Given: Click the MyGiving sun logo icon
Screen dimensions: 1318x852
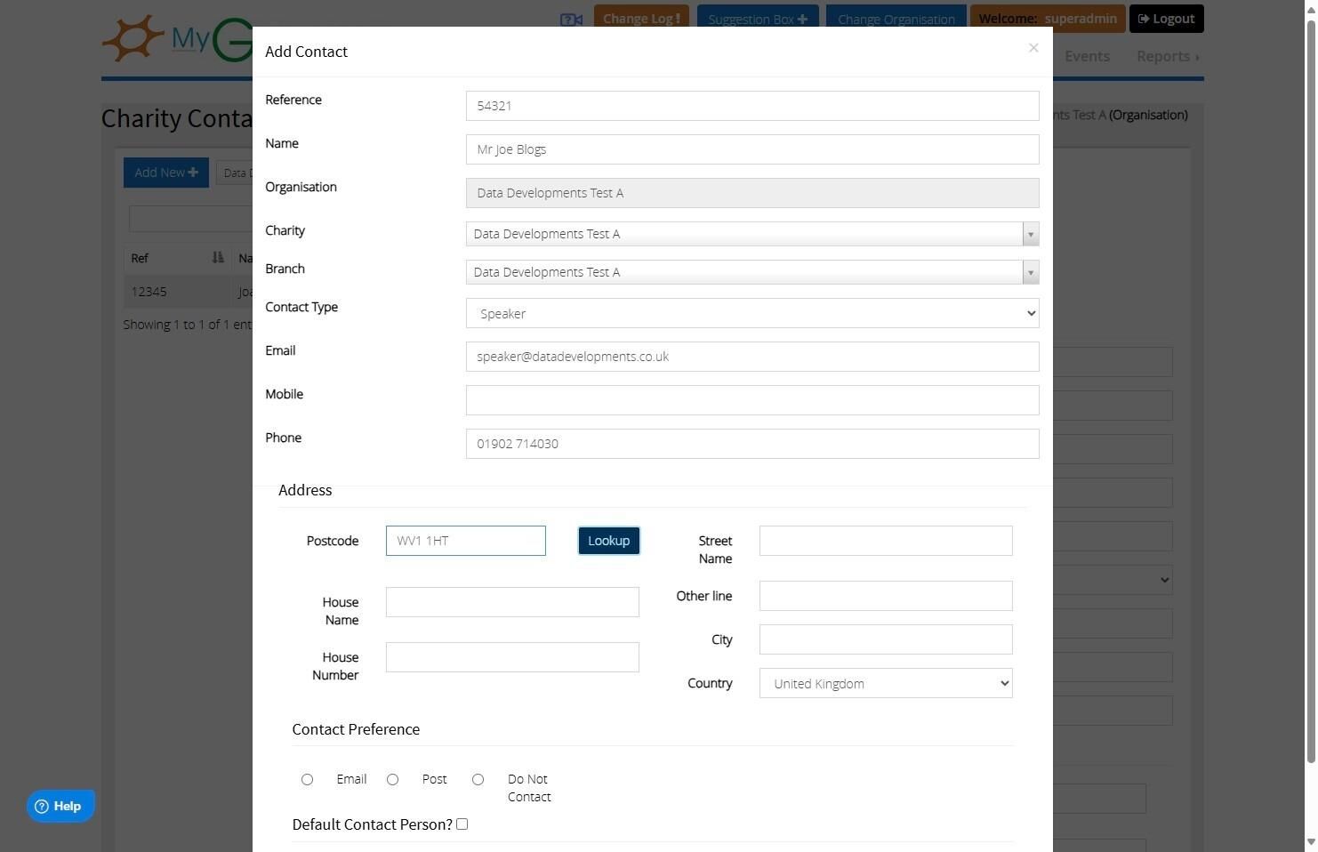Looking at the screenshot, I should click(133, 38).
